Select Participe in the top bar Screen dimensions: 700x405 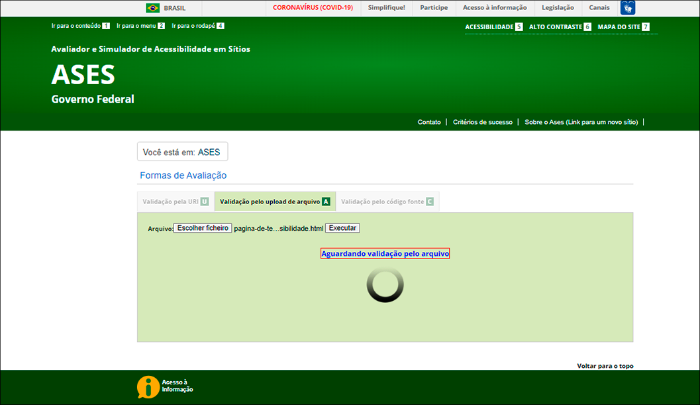tap(434, 8)
